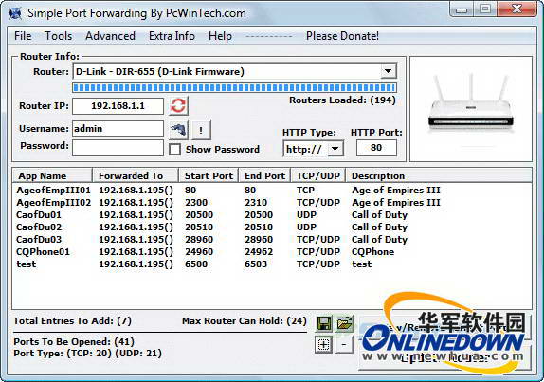This screenshot has height=382, width=544.
Task: Click the Password input field
Action: click(x=118, y=148)
